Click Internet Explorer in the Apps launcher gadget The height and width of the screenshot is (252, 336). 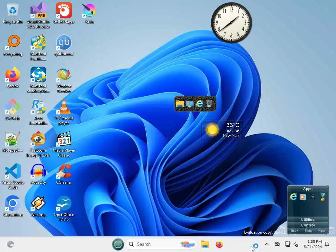click(x=293, y=197)
